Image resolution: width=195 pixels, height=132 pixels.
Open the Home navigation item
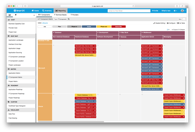click(35, 11)
